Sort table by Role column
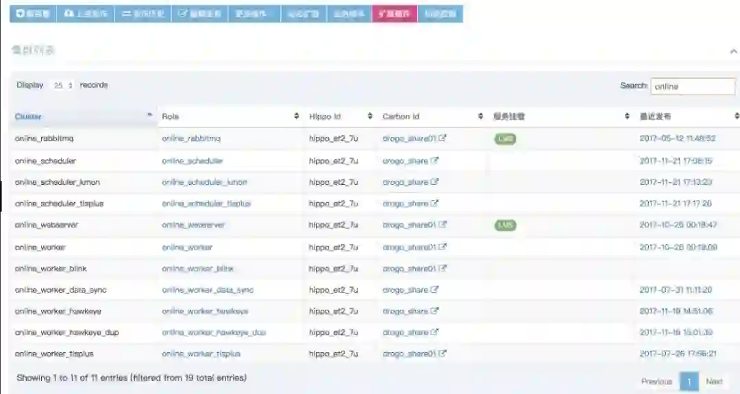The image size is (740, 394). 230,116
